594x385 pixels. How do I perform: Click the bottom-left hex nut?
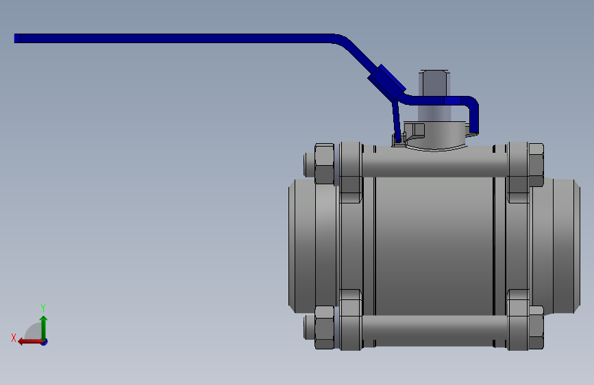(x=324, y=327)
